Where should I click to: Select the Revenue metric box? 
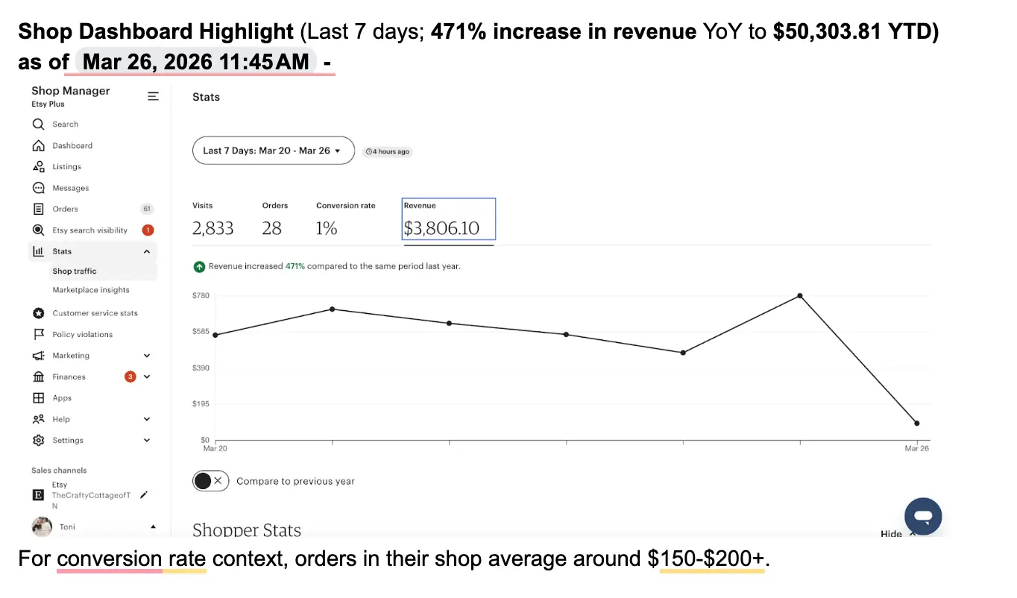(449, 219)
